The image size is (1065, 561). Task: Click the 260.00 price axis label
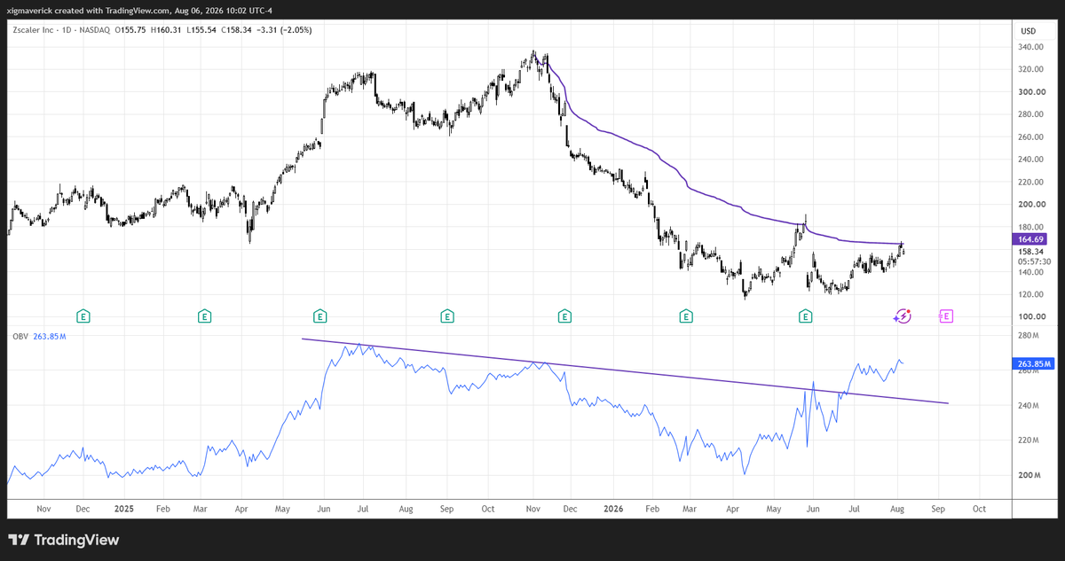[1030, 137]
